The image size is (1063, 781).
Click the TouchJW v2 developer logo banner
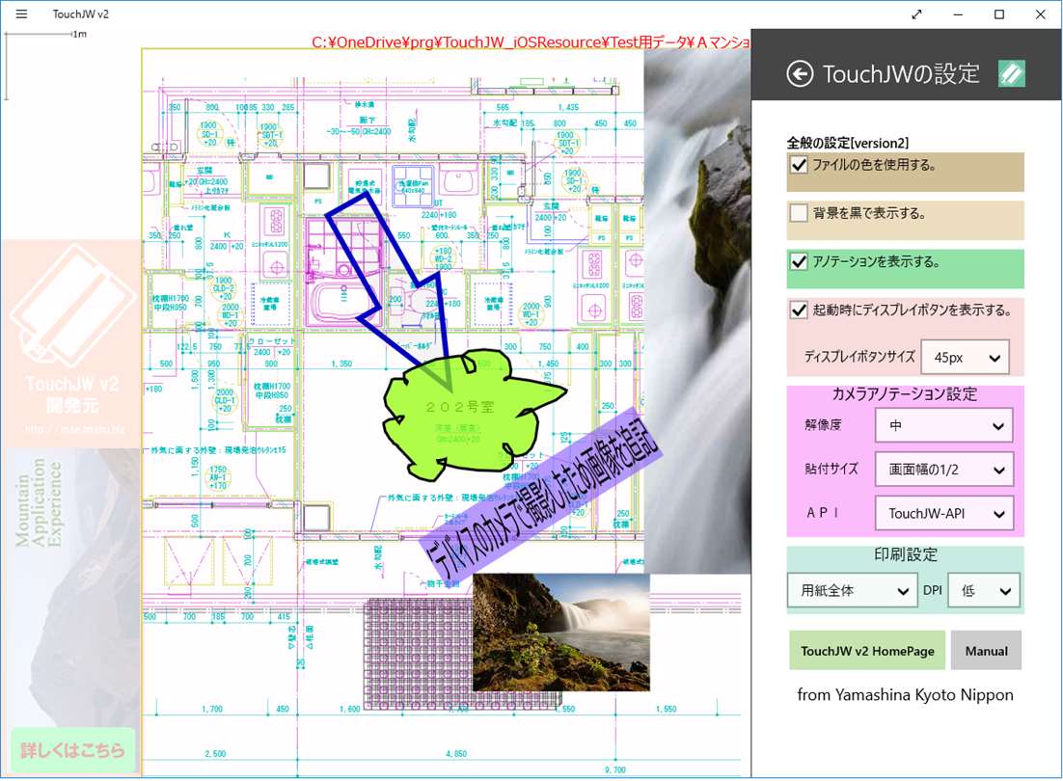71,343
